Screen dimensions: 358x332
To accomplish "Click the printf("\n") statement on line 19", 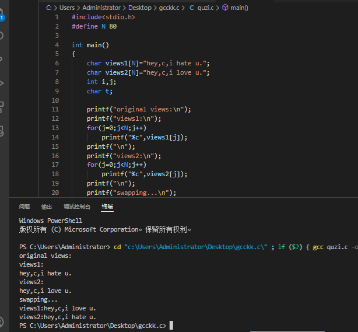I will (x=111, y=183).
